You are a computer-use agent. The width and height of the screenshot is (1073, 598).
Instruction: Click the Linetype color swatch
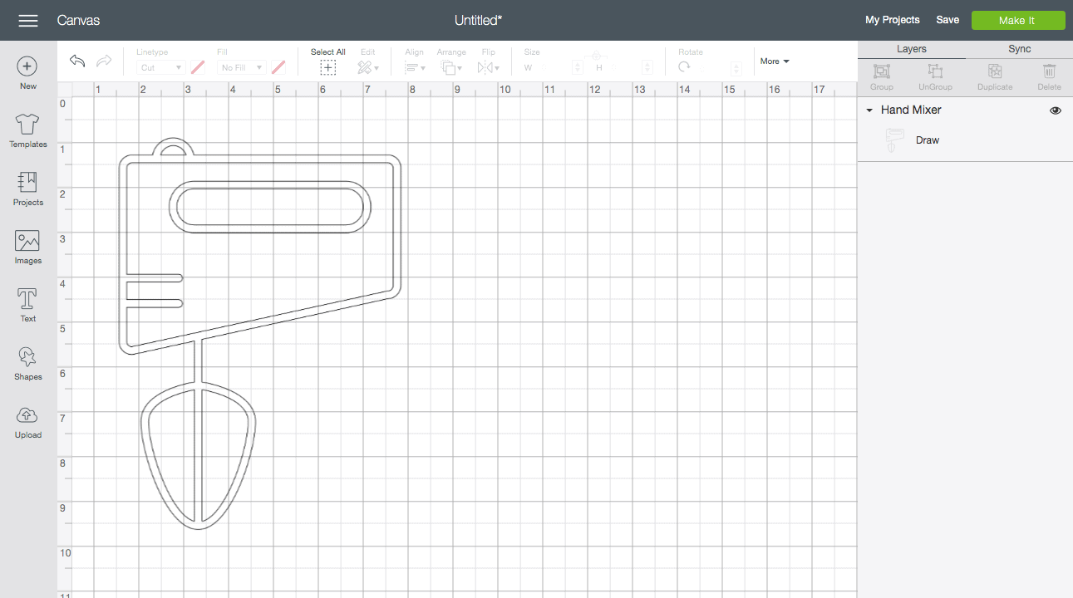click(198, 67)
